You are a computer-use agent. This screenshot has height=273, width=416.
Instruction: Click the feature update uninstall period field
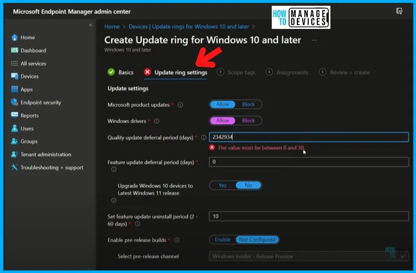[x=309, y=216]
